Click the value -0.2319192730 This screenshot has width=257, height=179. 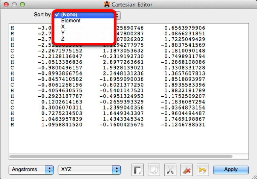tap(122, 56)
